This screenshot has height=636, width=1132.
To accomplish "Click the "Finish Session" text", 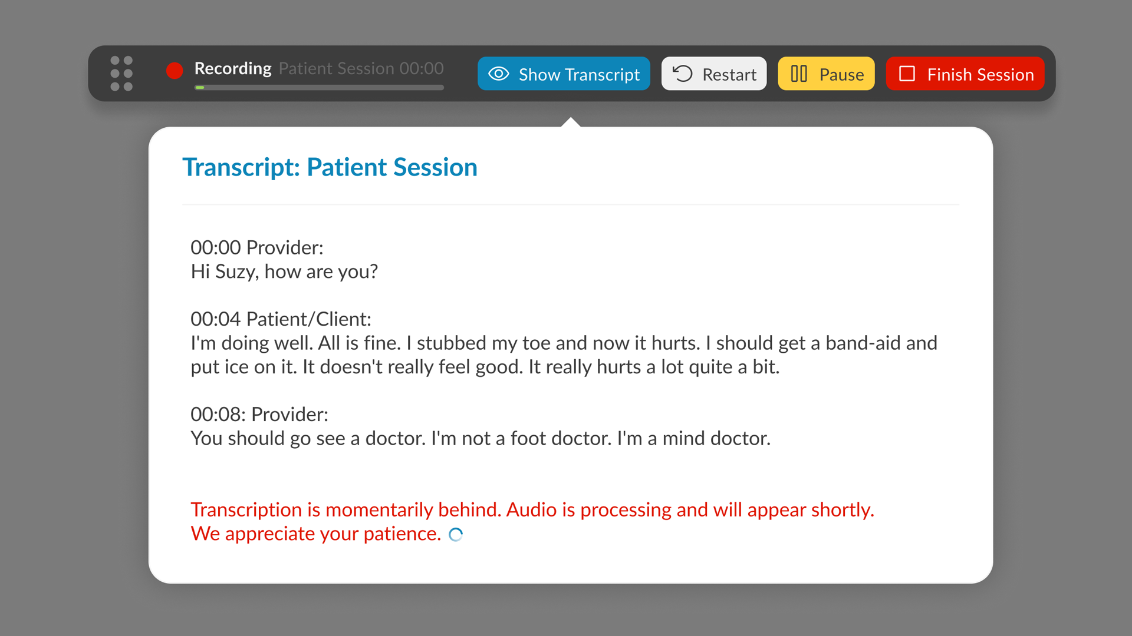I will tap(980, 75).
